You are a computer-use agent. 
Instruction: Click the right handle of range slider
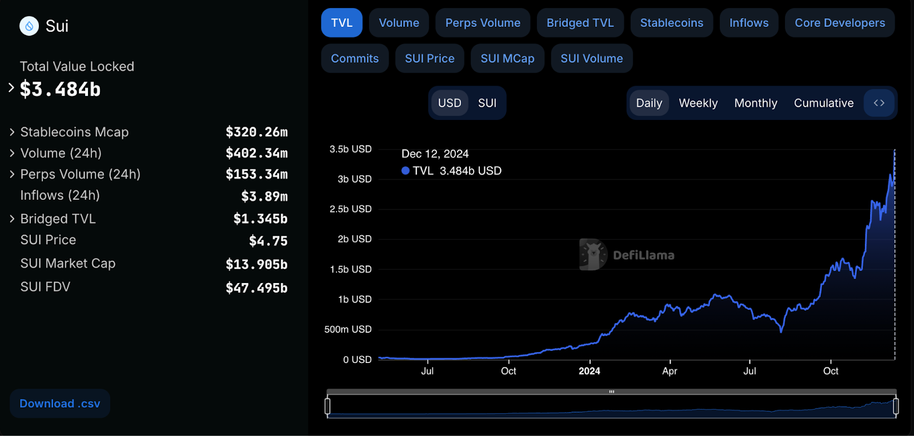tap(896, 406)
